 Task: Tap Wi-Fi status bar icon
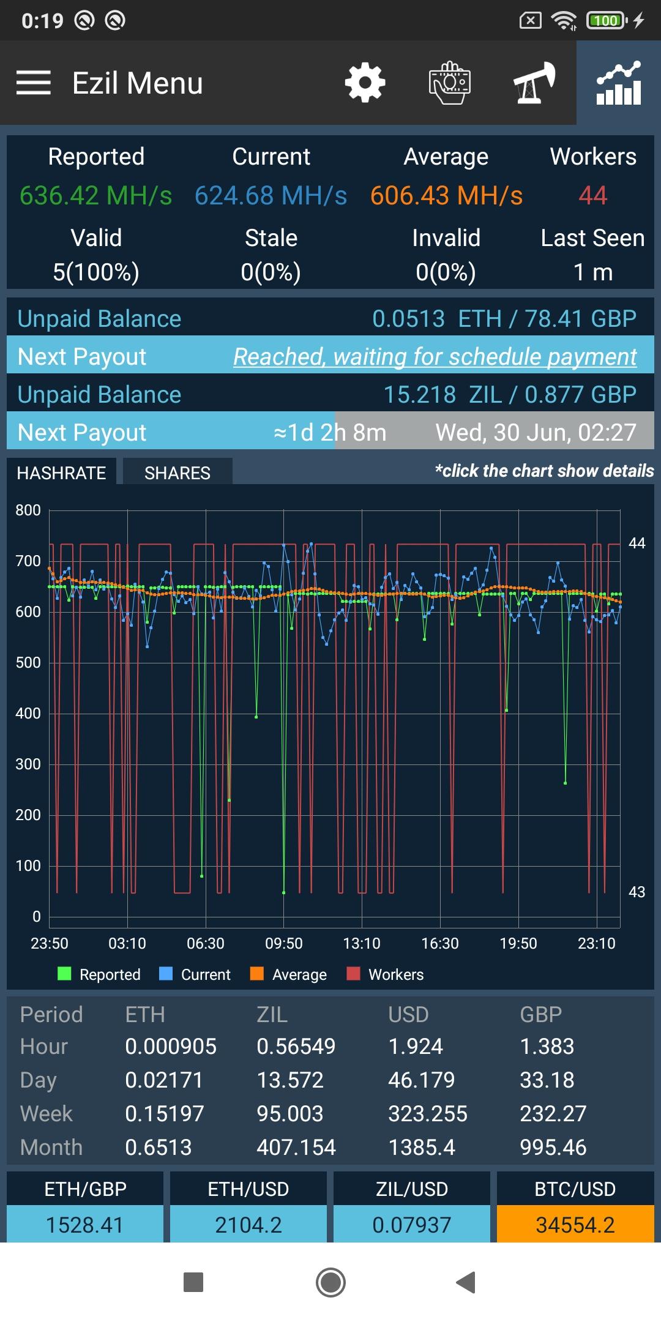click(x=564, y=21)
